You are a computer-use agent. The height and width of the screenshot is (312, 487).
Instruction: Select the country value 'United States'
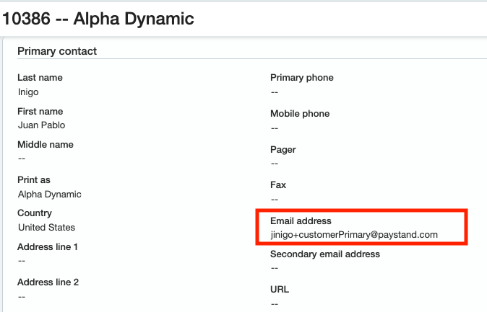point(46,228)
